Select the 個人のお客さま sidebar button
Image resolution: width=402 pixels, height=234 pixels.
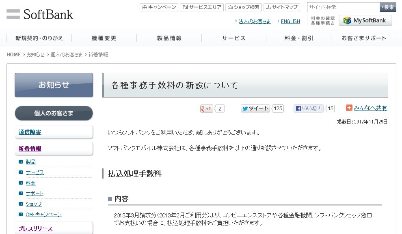[x=54, y=113]
